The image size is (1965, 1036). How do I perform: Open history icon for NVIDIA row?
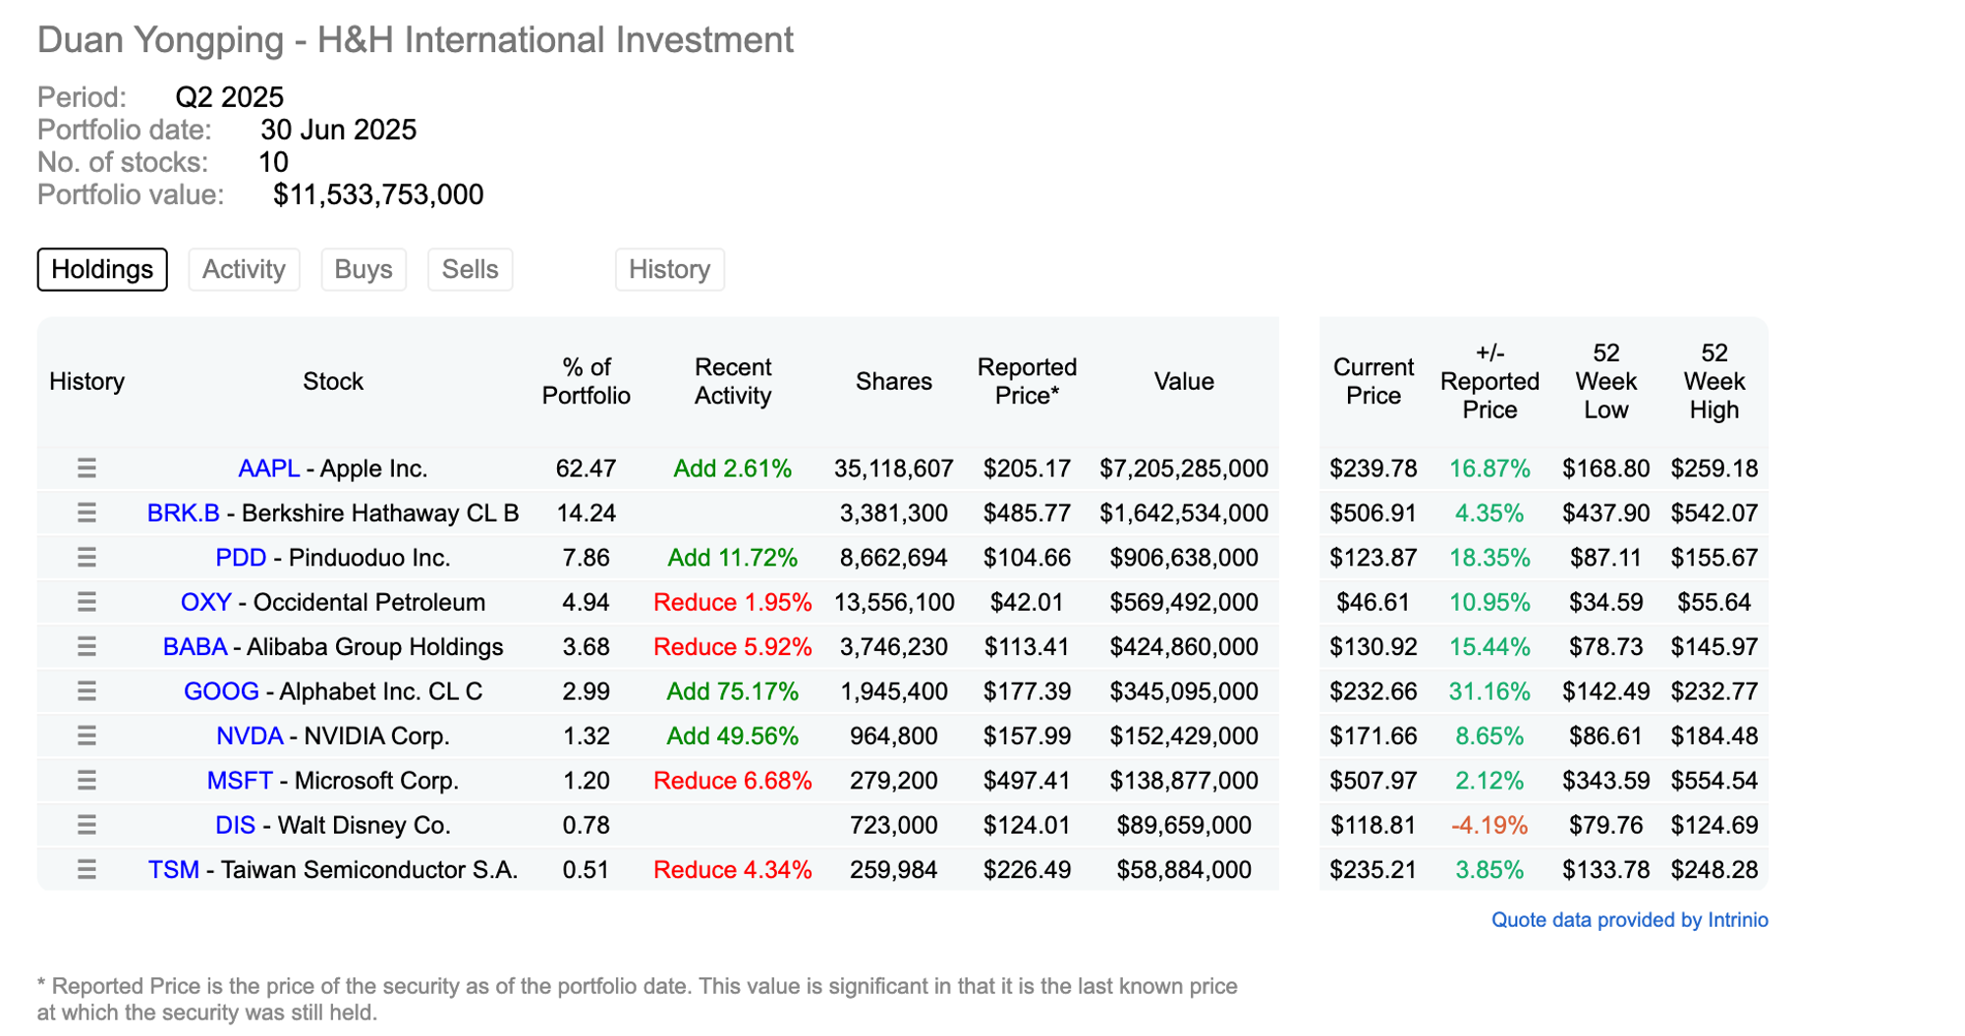[x=86, y=736]
